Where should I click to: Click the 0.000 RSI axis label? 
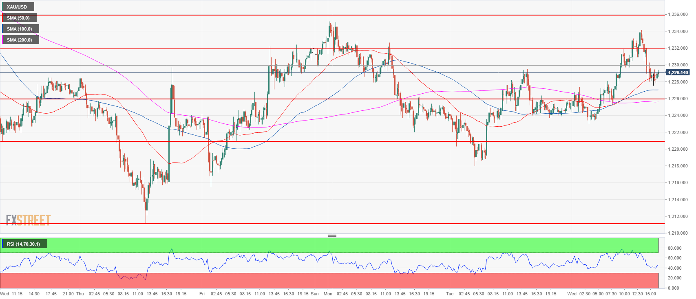point(674,288)
